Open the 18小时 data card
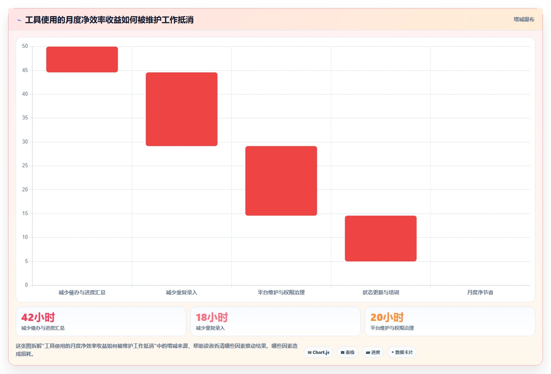 tap(275, 321)
